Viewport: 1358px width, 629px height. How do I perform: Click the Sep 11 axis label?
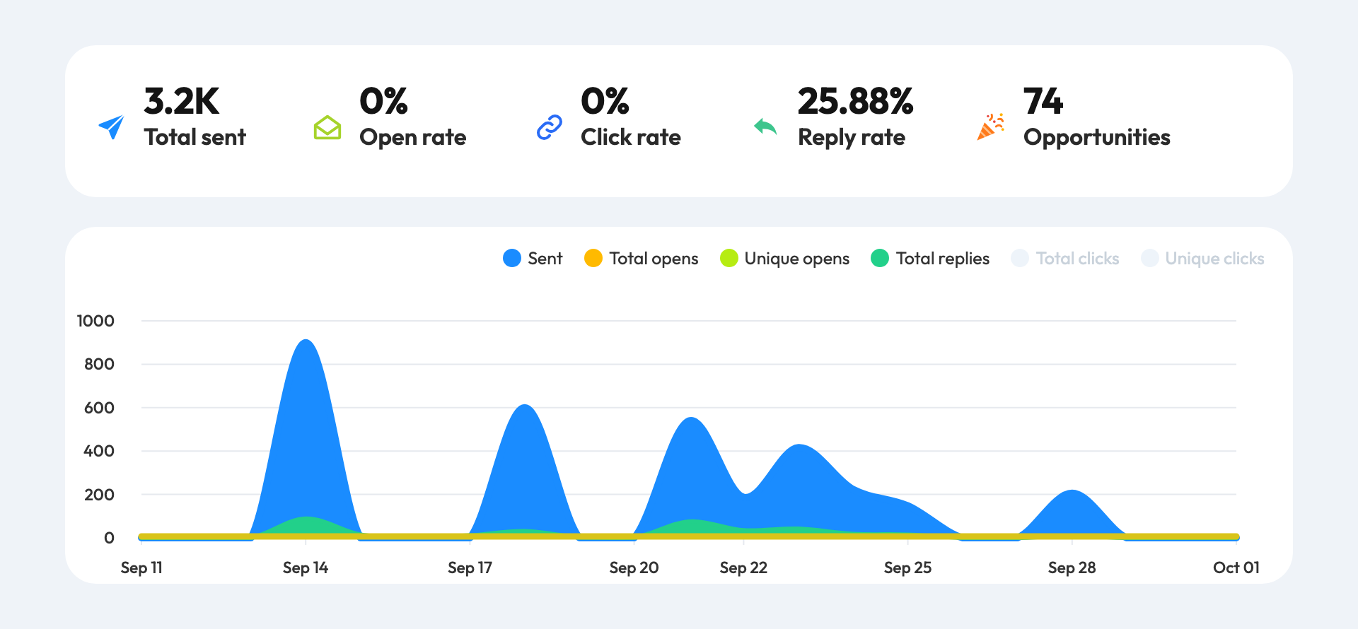pos(141,568)
